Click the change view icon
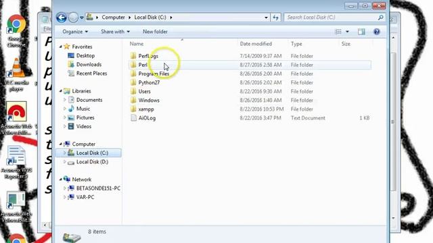The width and height of the screenshot is (433, 243). click(x=338, y=32)
